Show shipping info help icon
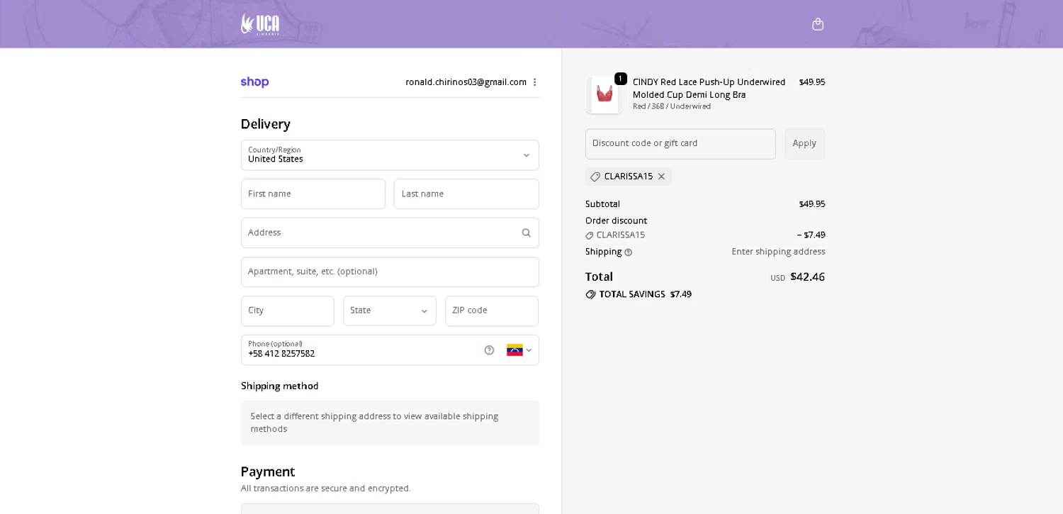 pyautogui.click(x=628, y=252)
